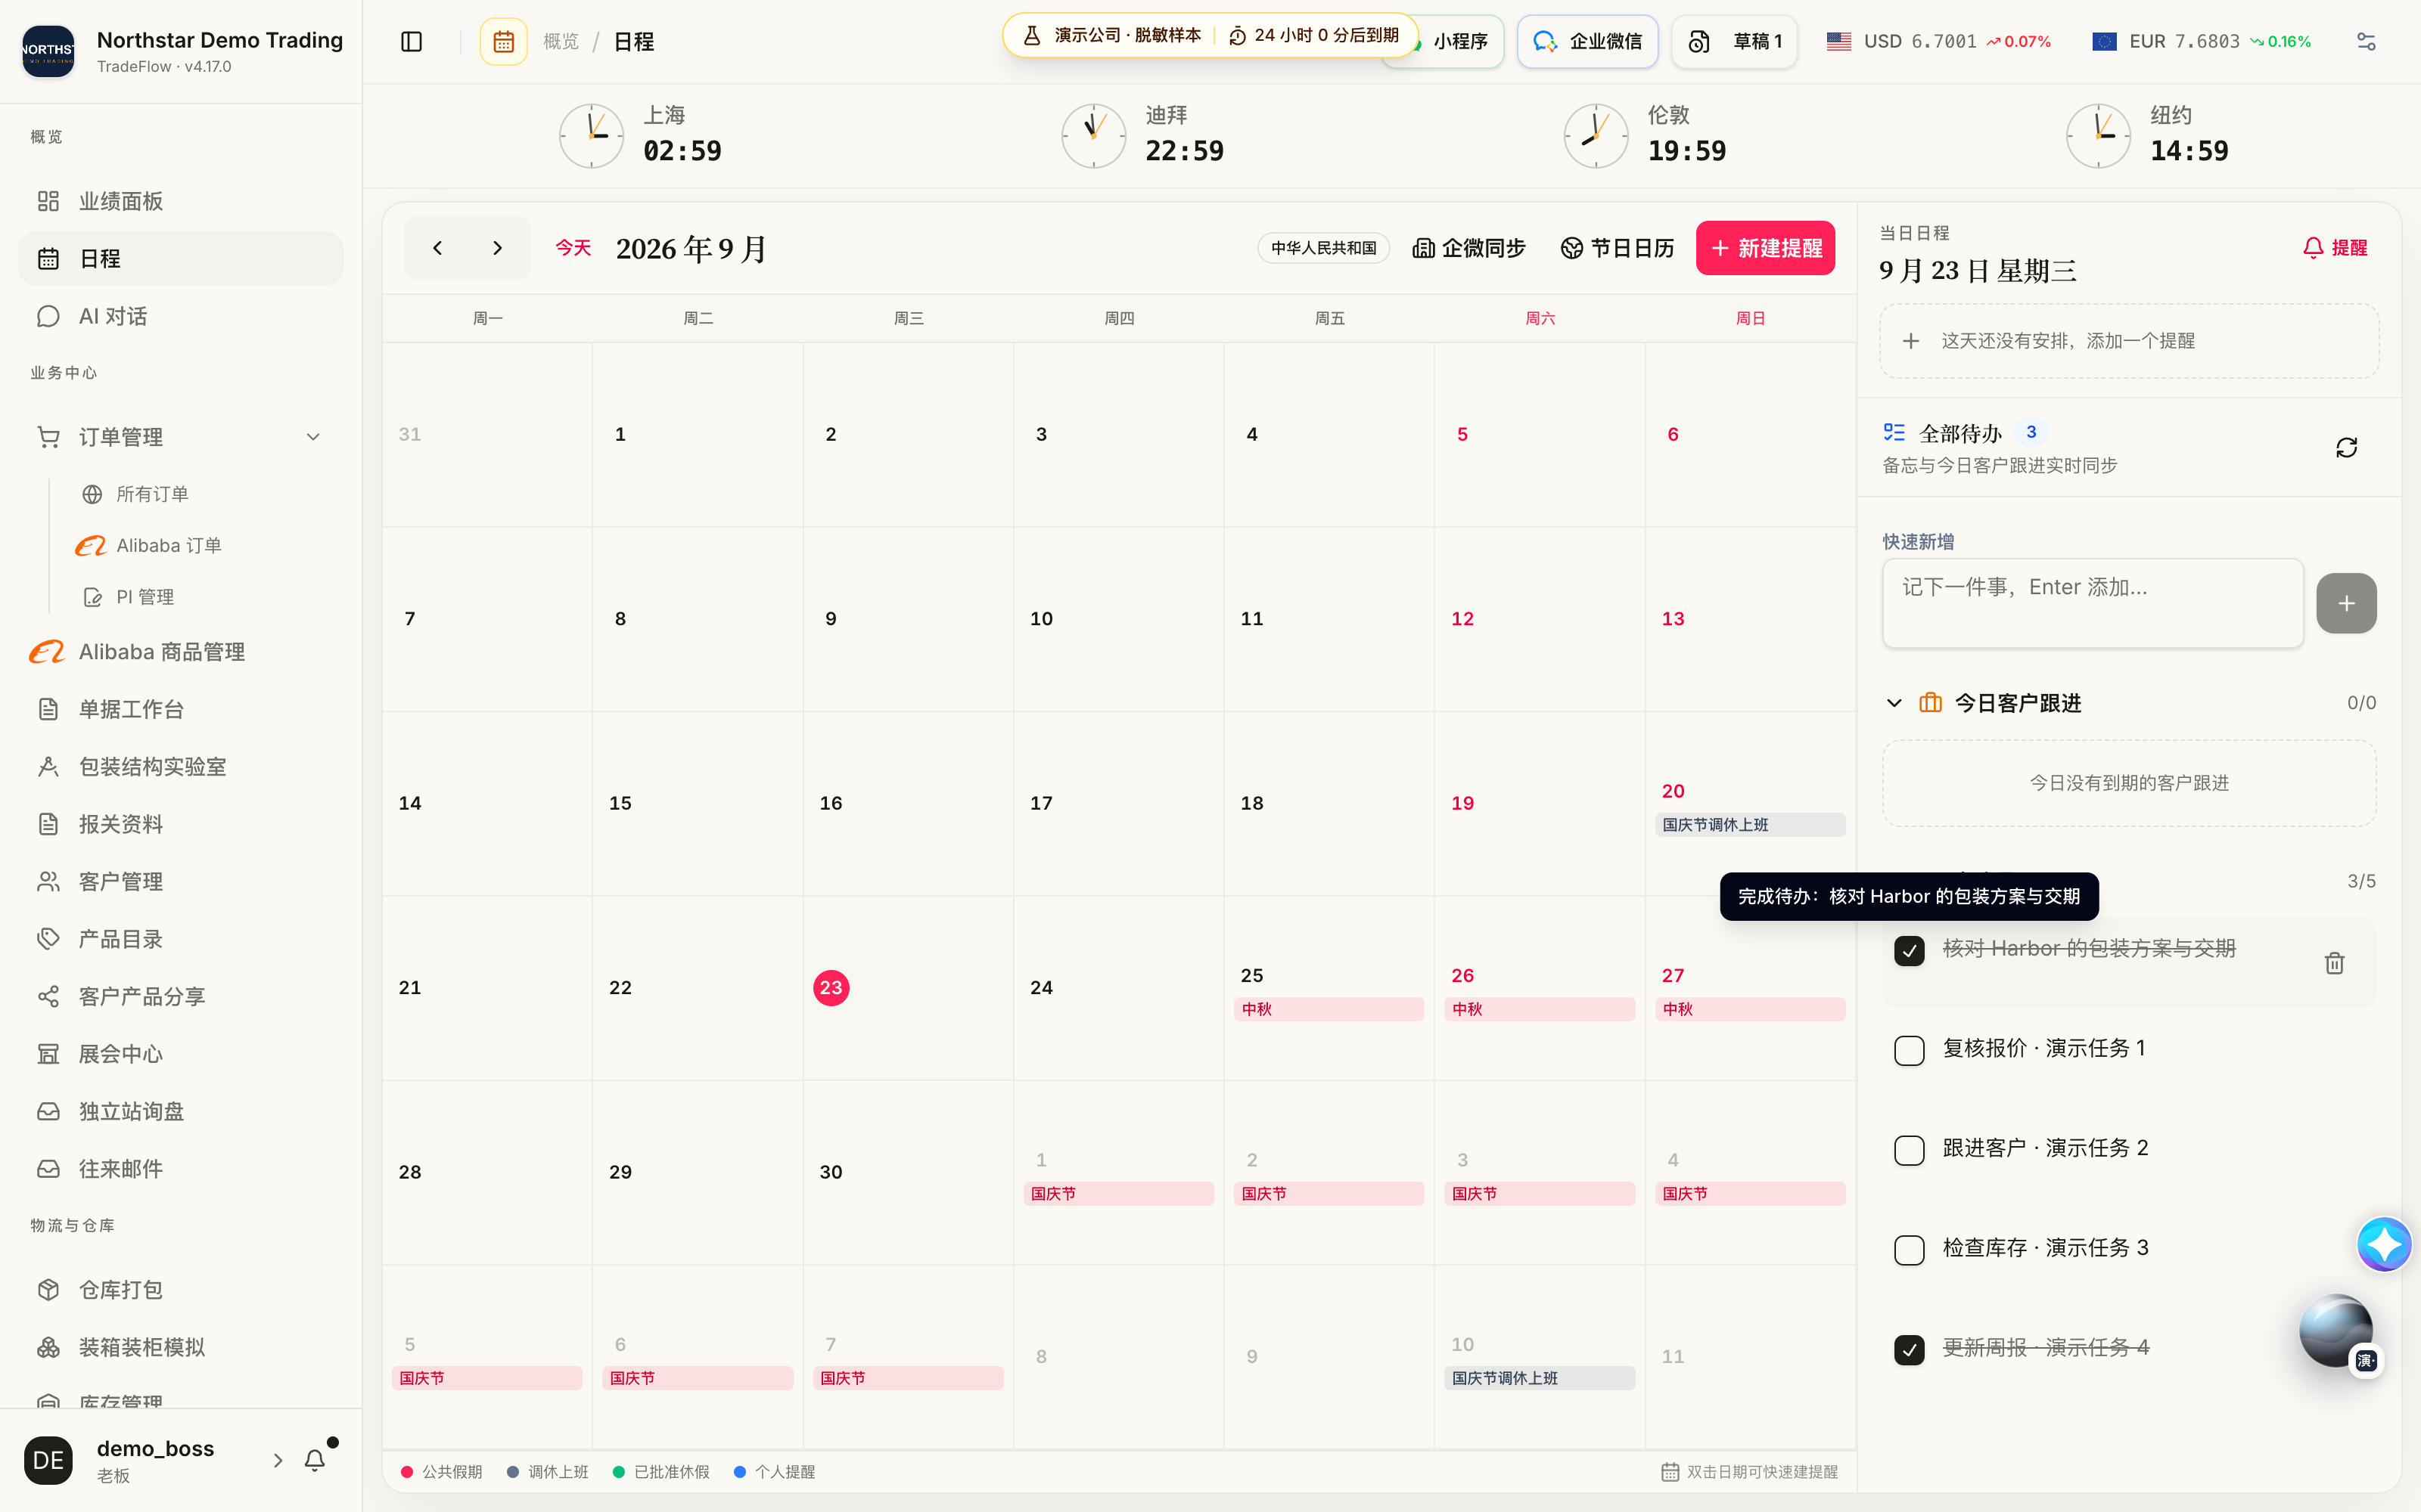This screenshot has height=1512, width=2421.
Task: Open Alibaba 商品管理 in sidebar
Action: (x=180, y=651)
